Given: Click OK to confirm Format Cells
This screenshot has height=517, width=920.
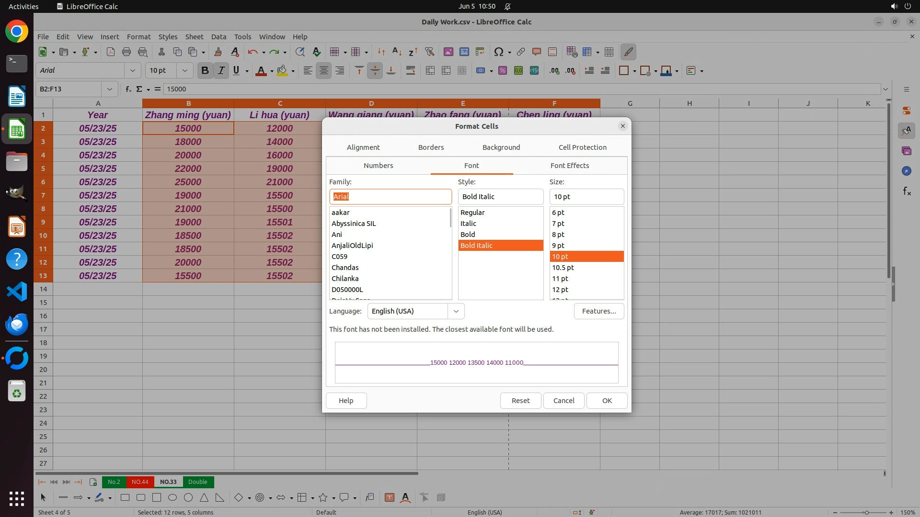Looking at the screenshot, I should point(607,401).
